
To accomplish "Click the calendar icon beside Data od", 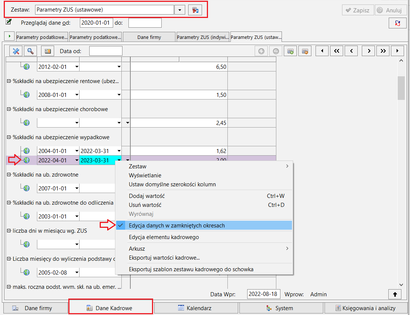I will click(x=47, y=51).
